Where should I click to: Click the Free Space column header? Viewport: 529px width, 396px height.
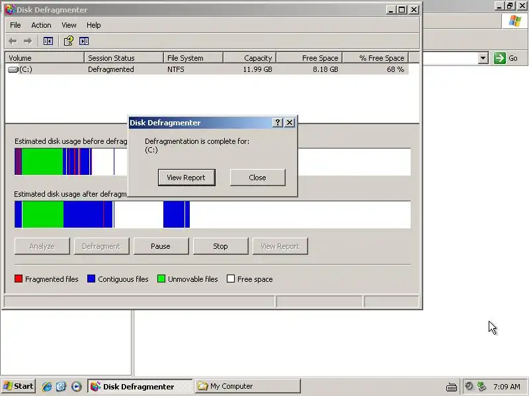309,58
